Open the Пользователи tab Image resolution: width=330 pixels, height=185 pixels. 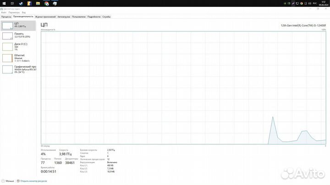click(x=79, y=16)
